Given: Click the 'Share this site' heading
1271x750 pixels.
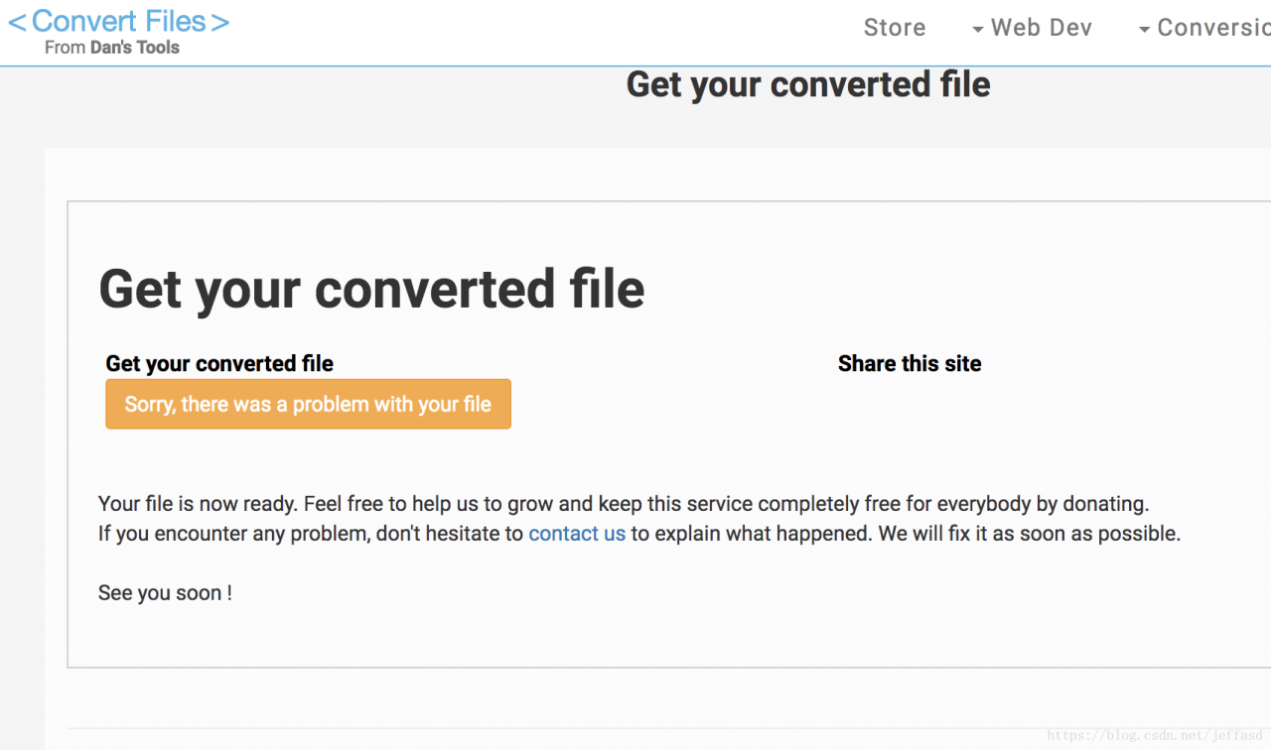Looking at the screenshot, I should pyautogui.click(x=910, y=364).
